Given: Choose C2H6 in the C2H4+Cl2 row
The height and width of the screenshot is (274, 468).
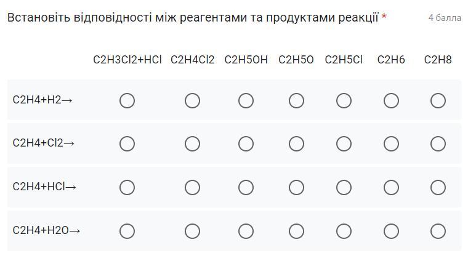Looking at the screenshot, I should tap(391, 143).
